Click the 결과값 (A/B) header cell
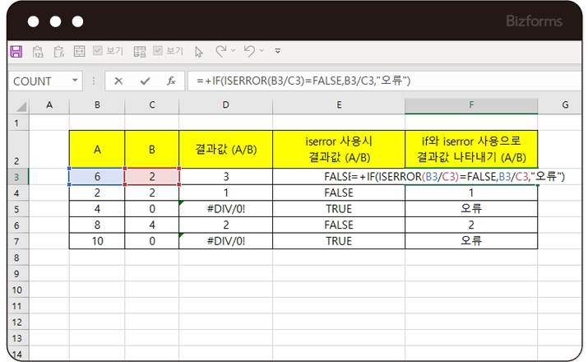The image size is (588, 362). 226,149
